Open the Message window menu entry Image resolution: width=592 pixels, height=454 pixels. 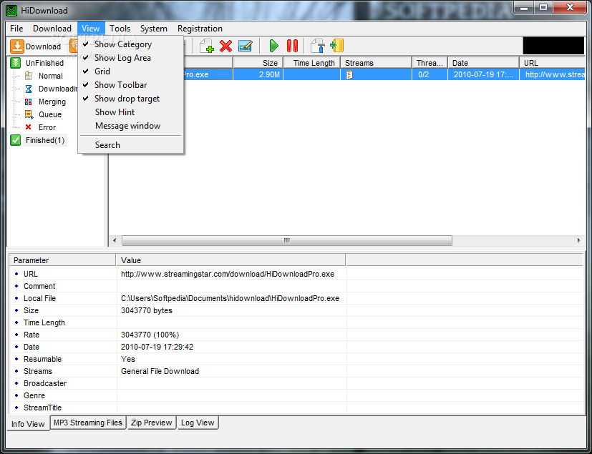tap(130, 126)
